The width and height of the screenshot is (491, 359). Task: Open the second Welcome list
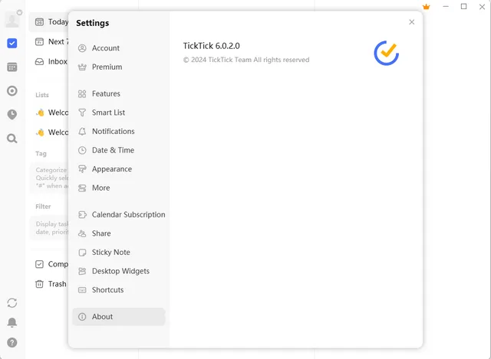[49, 132]
